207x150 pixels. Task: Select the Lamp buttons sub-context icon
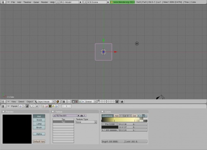[x=43, y=106]
